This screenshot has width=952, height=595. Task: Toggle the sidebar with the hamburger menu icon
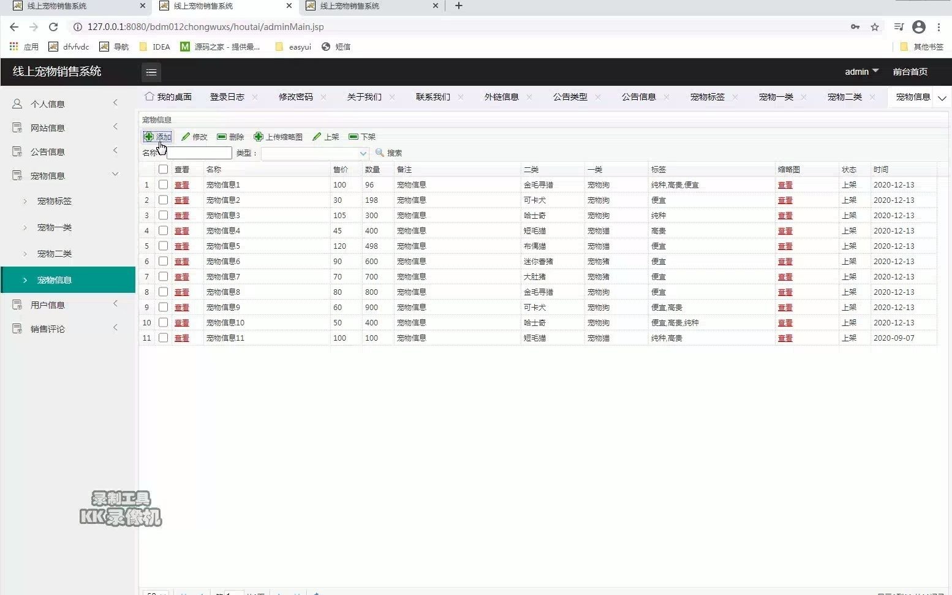(x=151, y=72)
